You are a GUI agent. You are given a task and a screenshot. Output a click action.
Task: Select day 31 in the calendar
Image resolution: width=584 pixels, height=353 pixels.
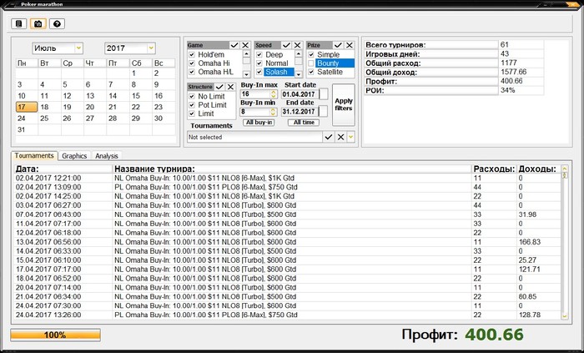(x=27, y=129)
